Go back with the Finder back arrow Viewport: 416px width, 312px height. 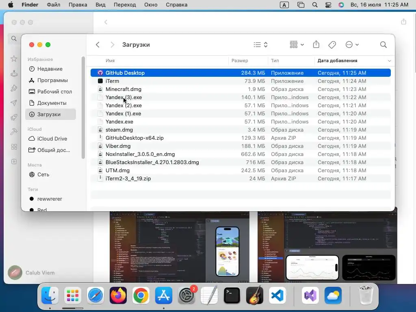(x=97, y=45)
